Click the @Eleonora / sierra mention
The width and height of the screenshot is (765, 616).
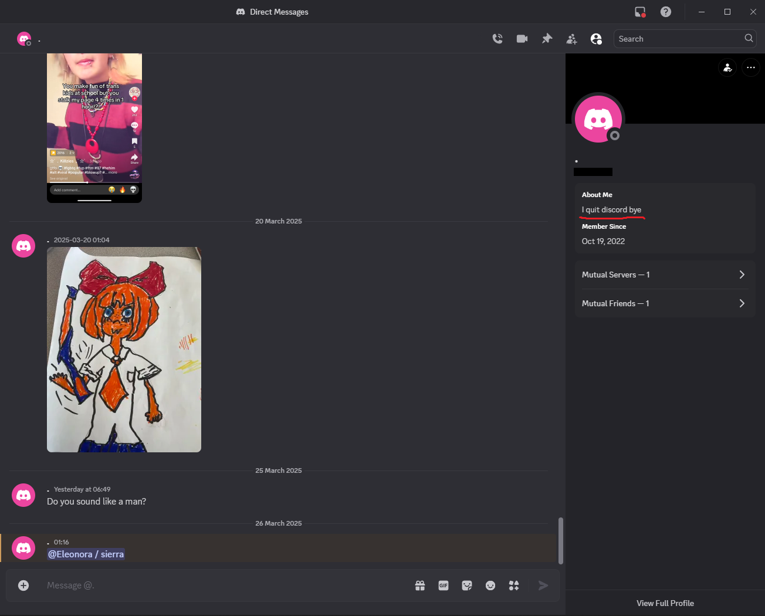click(86, 554)
